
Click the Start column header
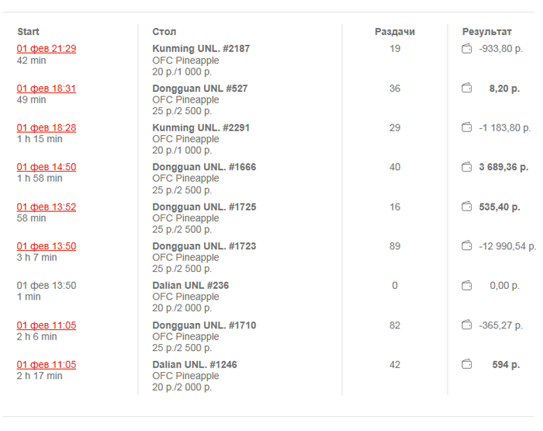click(x=28, y=32)
